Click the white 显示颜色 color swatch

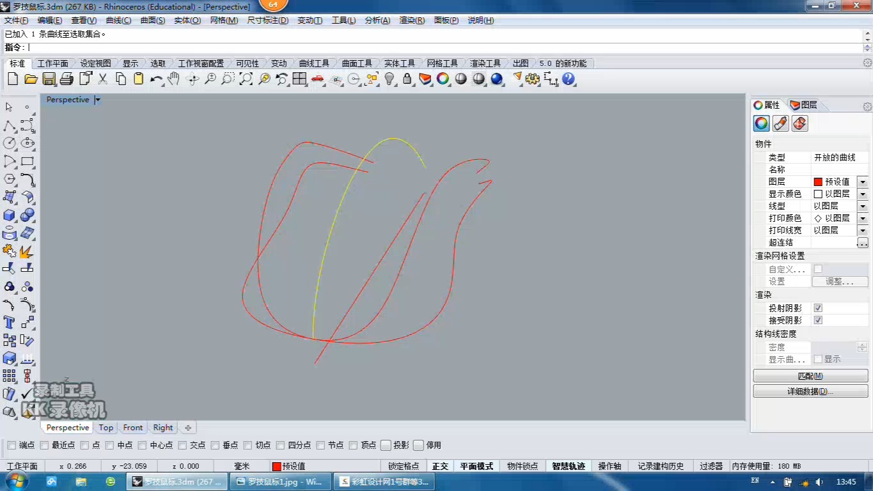(818, 194)
